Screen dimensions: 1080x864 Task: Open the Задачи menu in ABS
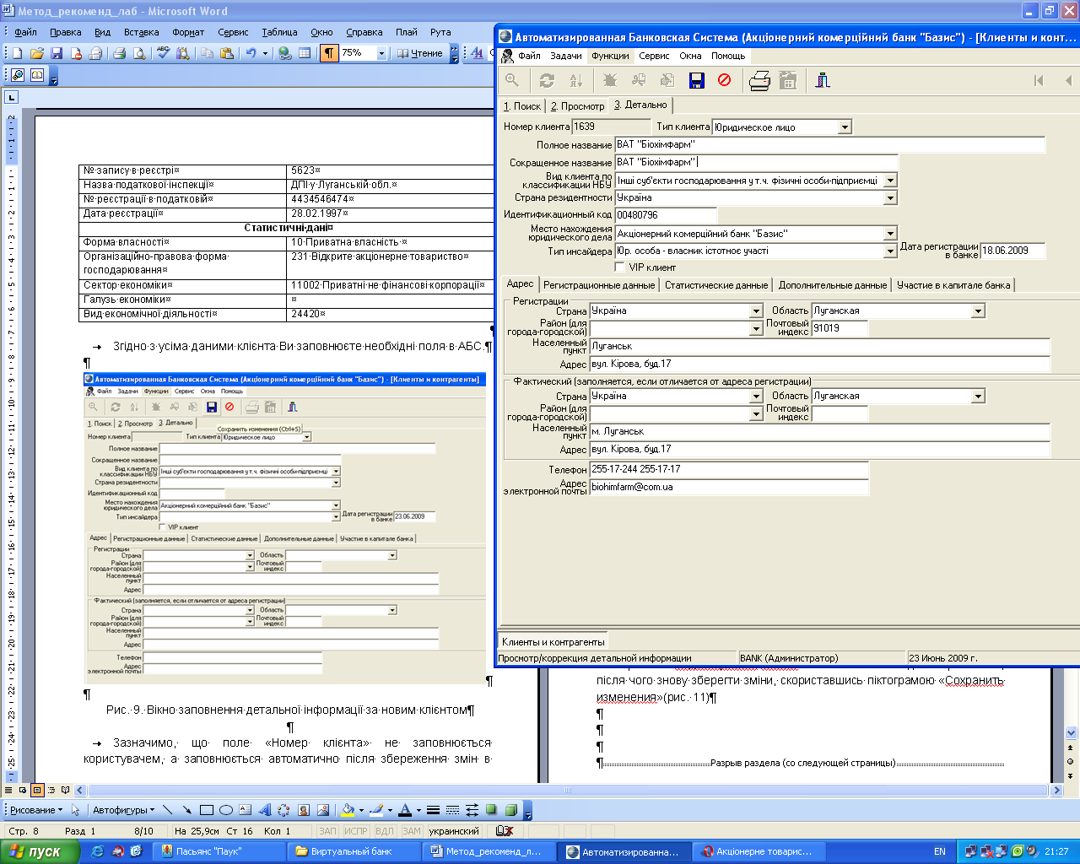(565, 56)
